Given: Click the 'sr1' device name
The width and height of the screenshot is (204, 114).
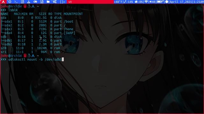Looking at the screenshot, I should (4, 52).
